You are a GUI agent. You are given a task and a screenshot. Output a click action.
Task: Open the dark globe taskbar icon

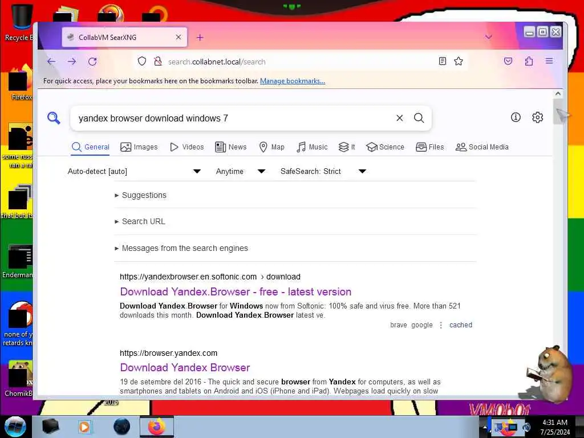coord(121,427)
